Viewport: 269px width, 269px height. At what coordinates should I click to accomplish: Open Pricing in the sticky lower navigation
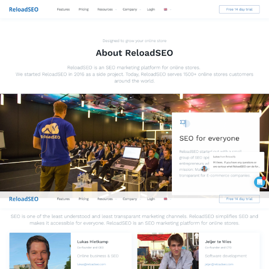(84, 199)
